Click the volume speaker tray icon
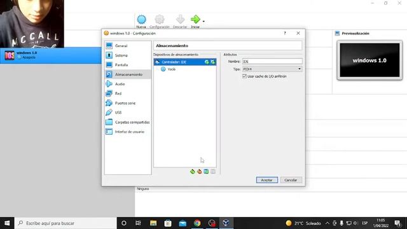The width and height of the screenshot is (407, 229). click(355, 223)
